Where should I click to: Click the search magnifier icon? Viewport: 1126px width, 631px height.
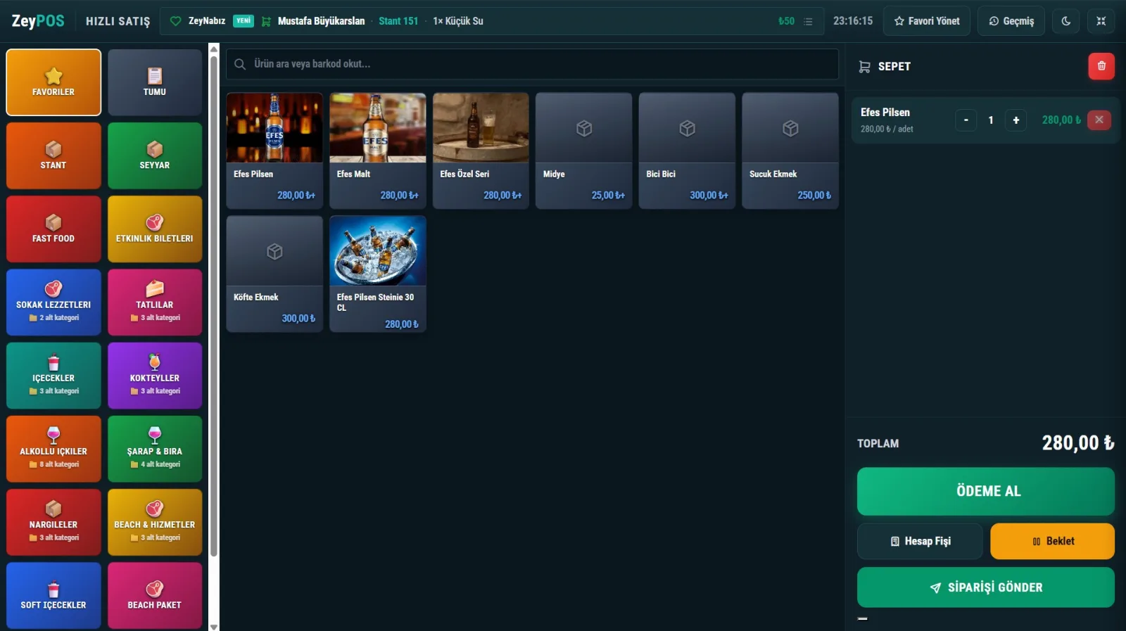[240, 64]
